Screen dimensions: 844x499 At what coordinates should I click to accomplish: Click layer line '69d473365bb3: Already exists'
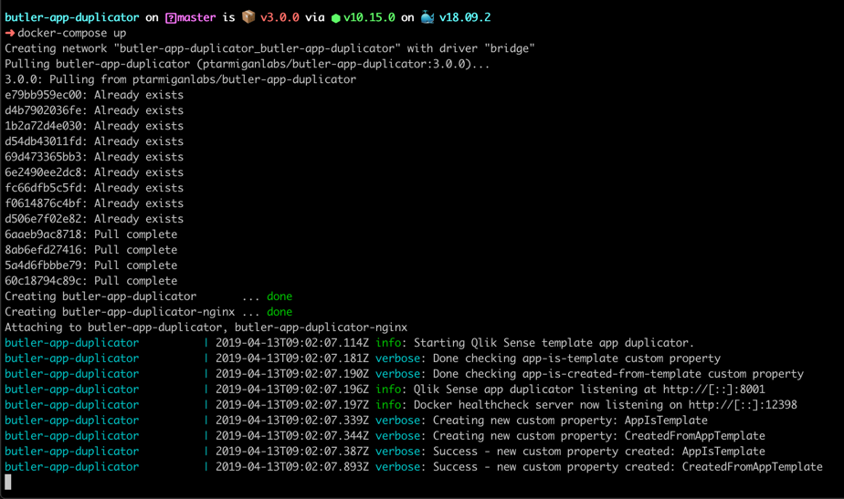point(94,157)
